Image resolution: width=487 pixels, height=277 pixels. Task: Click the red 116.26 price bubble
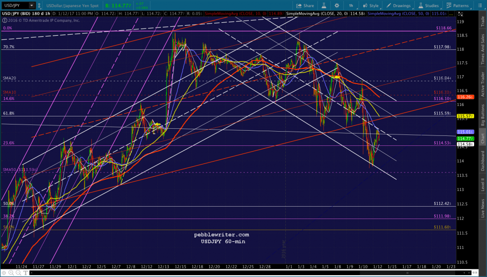pyautogui.click(x=465, y=97)
